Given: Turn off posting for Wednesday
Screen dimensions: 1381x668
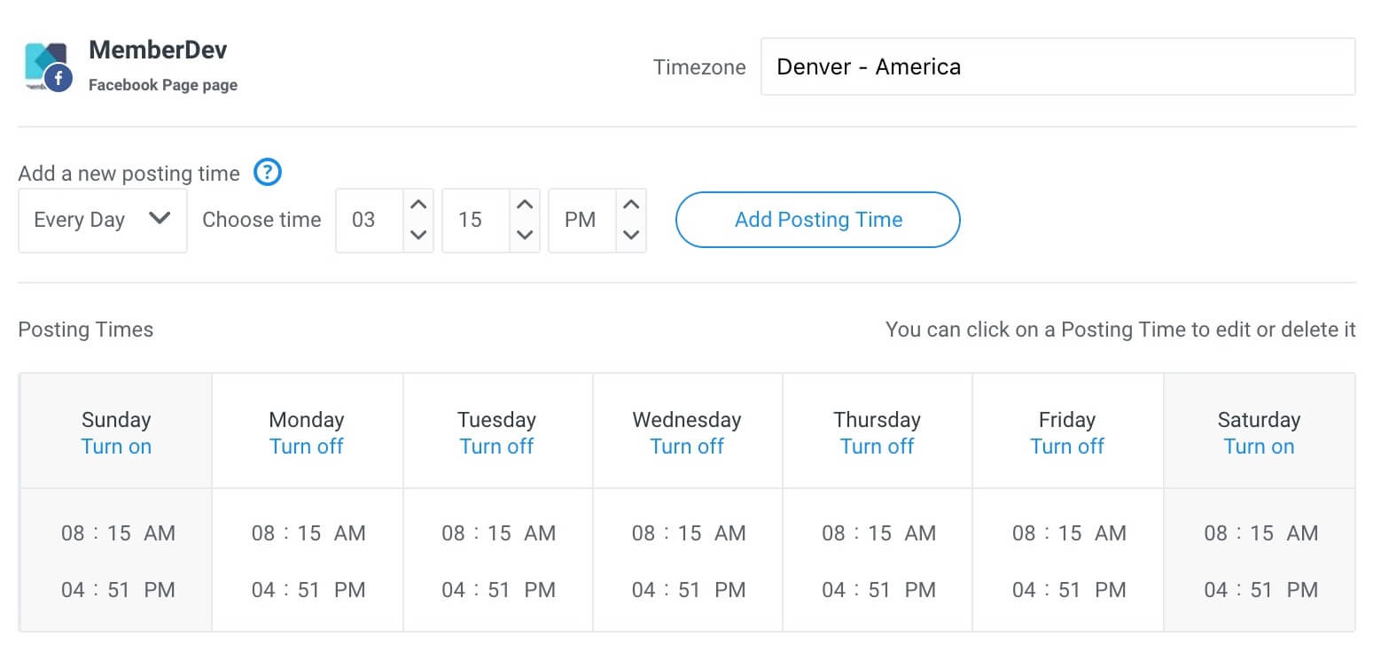Looking at the screenshot, I should click(x=687, y=447).
